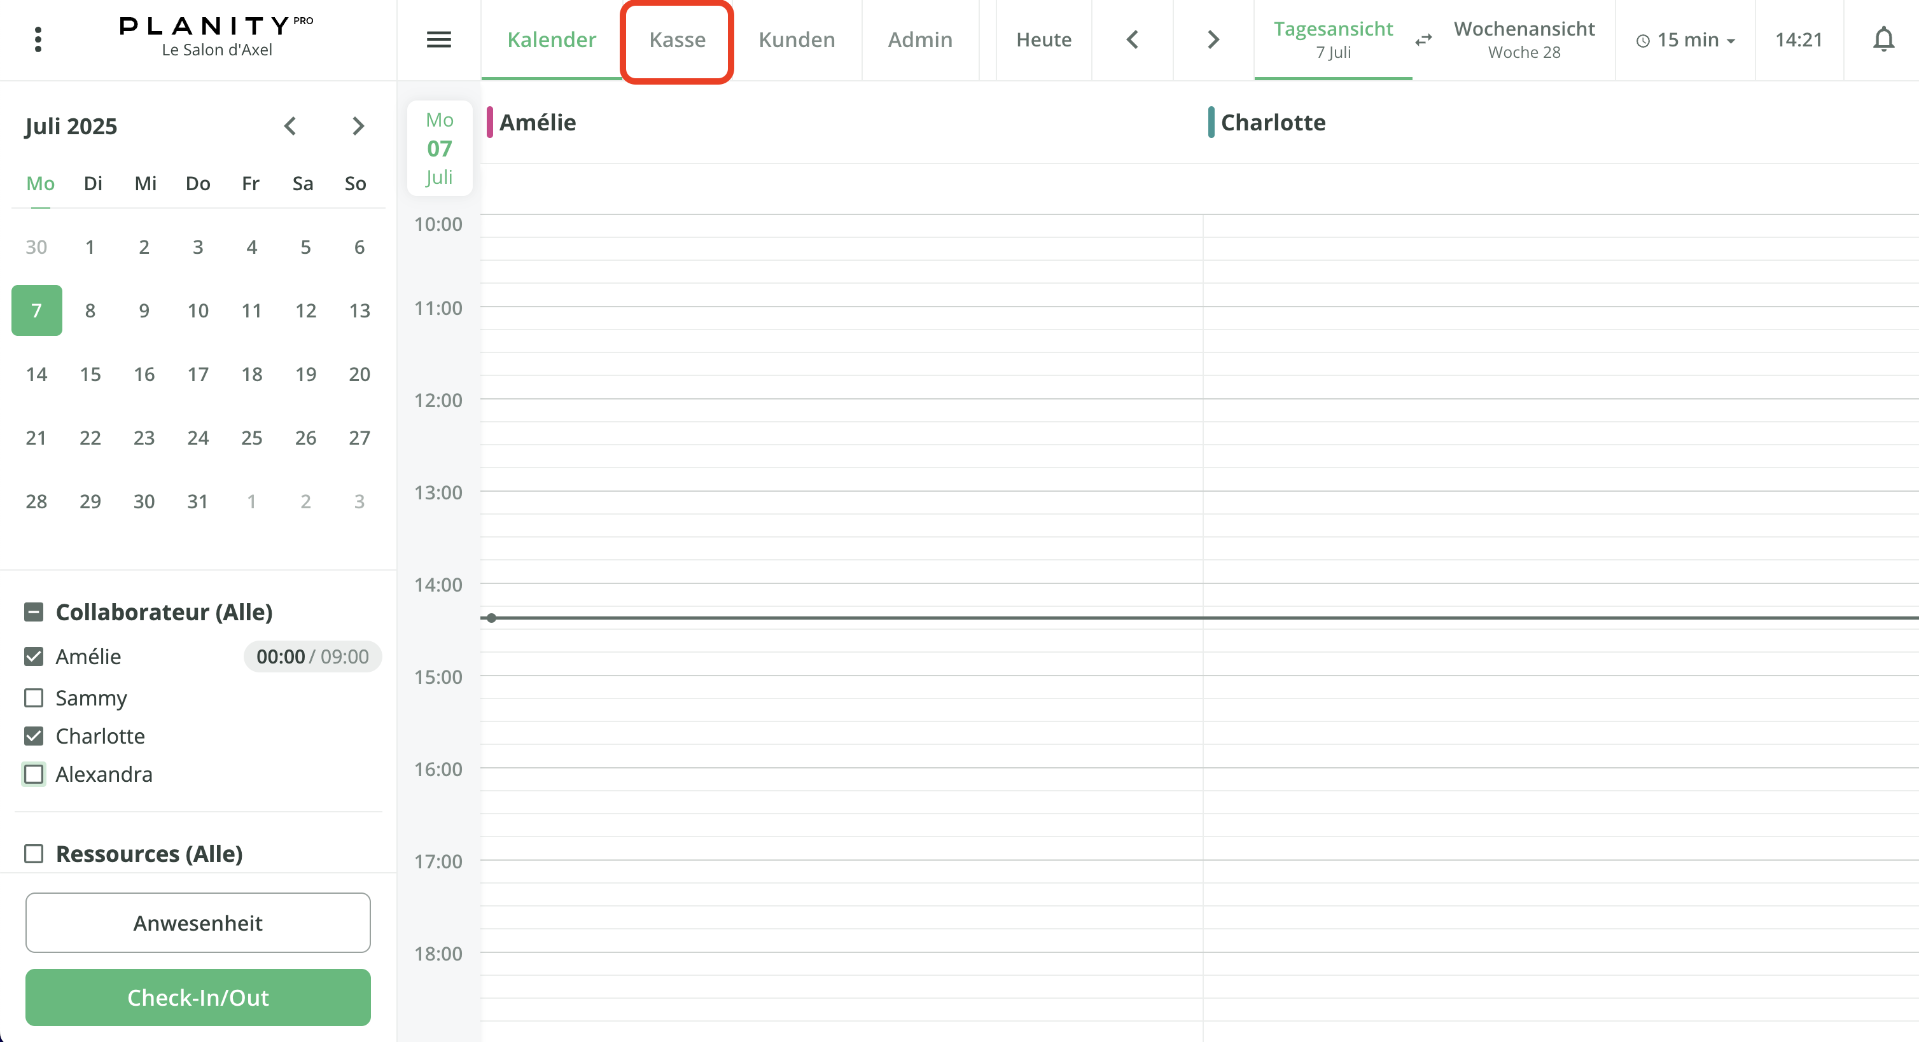Image resolution: width=1919 pixels, height=1042 pixels.
Task: Show previous month in mini calendar
Action: point(291,126)
